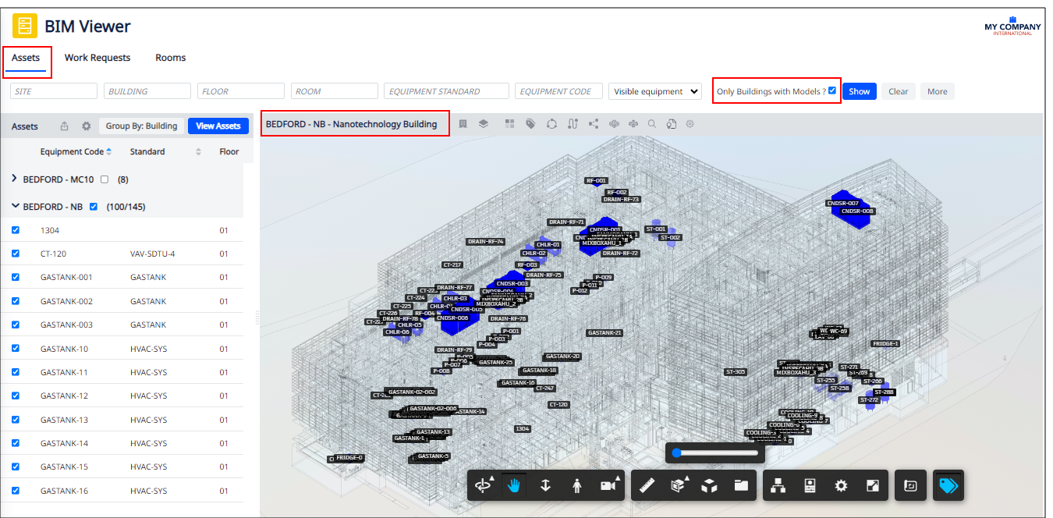
Task: Uncheck the Only Buildings with Models checkbox
Action: click(x=831, y=91)
